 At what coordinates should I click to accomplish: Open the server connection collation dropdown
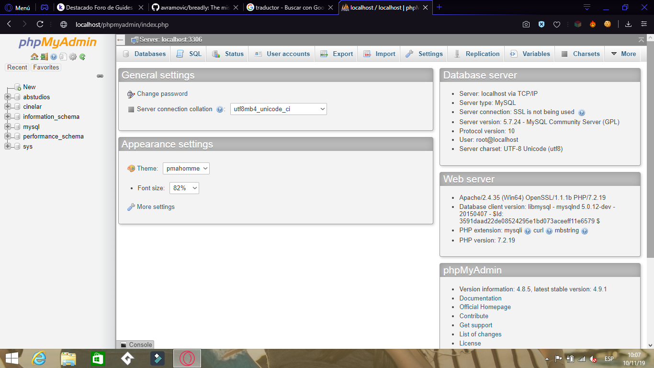point(279,109)
